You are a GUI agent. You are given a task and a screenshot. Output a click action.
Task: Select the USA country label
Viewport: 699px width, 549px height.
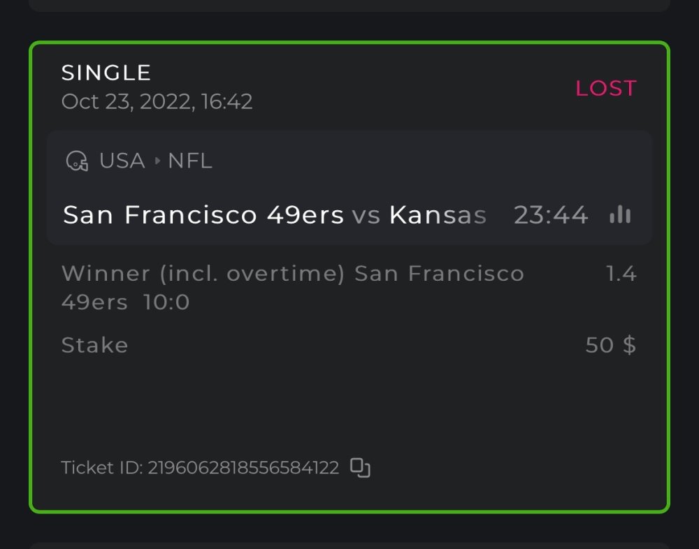(122, 161)
